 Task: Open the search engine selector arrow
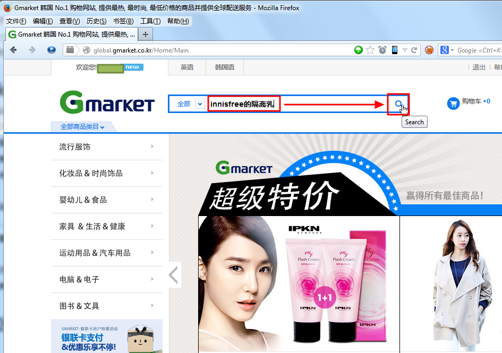(453, 50)
